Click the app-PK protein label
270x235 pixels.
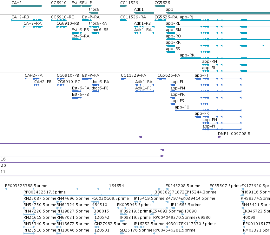coord(202,114)
